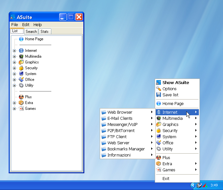
Task: Click the Graphics palette icon in tree list
Action: (x=21, y=62)
